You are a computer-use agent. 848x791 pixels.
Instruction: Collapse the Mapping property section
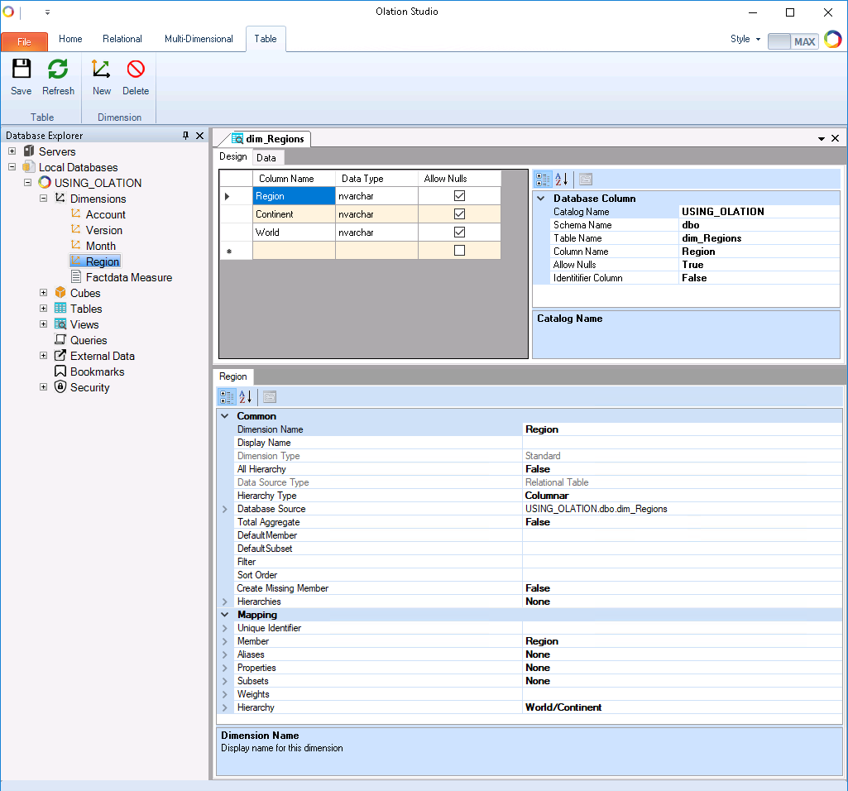coord(225,615)
